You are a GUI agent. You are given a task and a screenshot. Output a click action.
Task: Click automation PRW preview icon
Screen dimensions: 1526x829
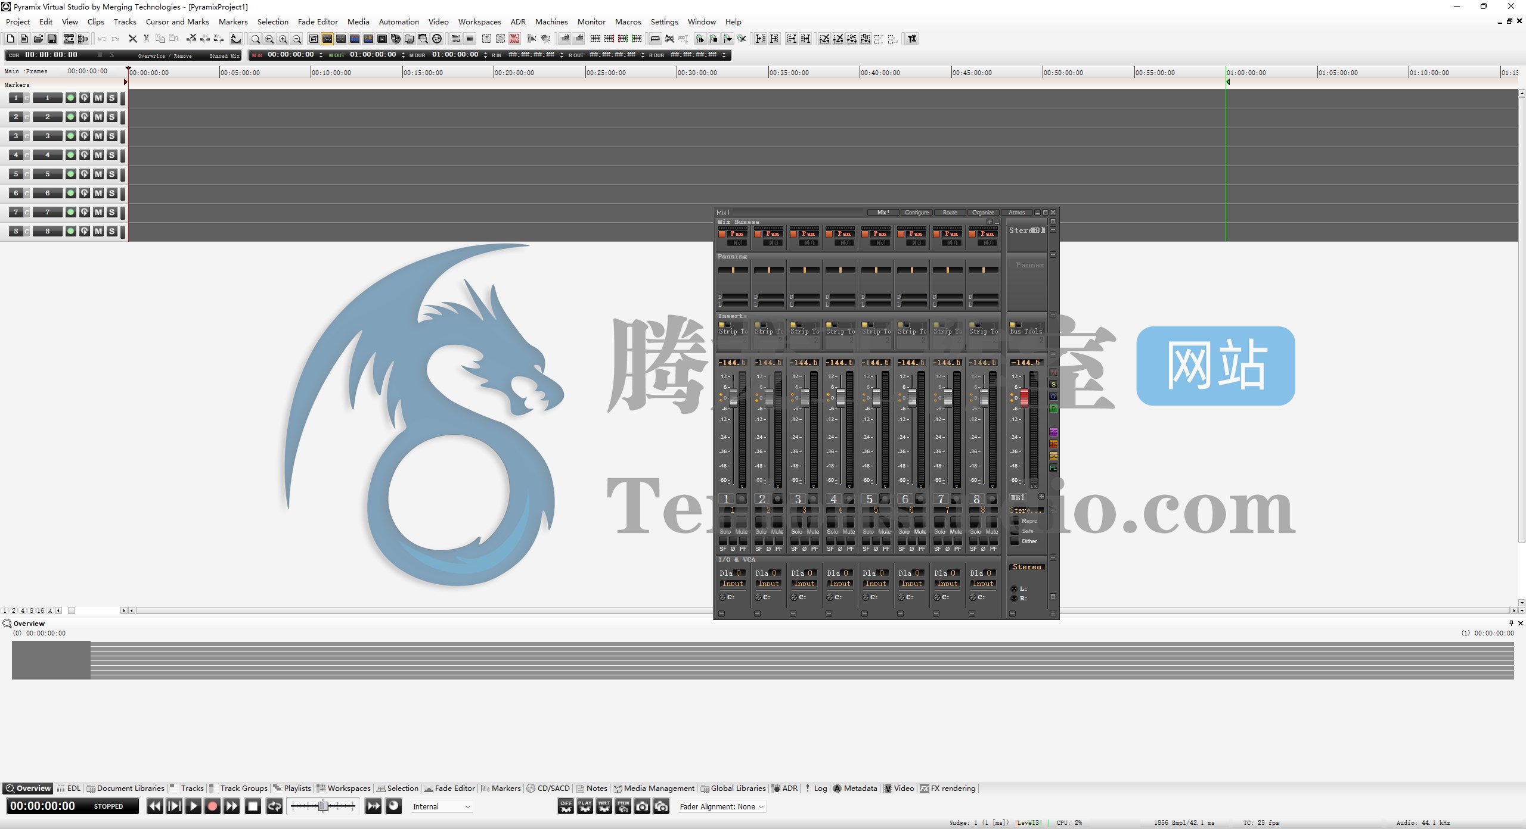coord(623,806)
